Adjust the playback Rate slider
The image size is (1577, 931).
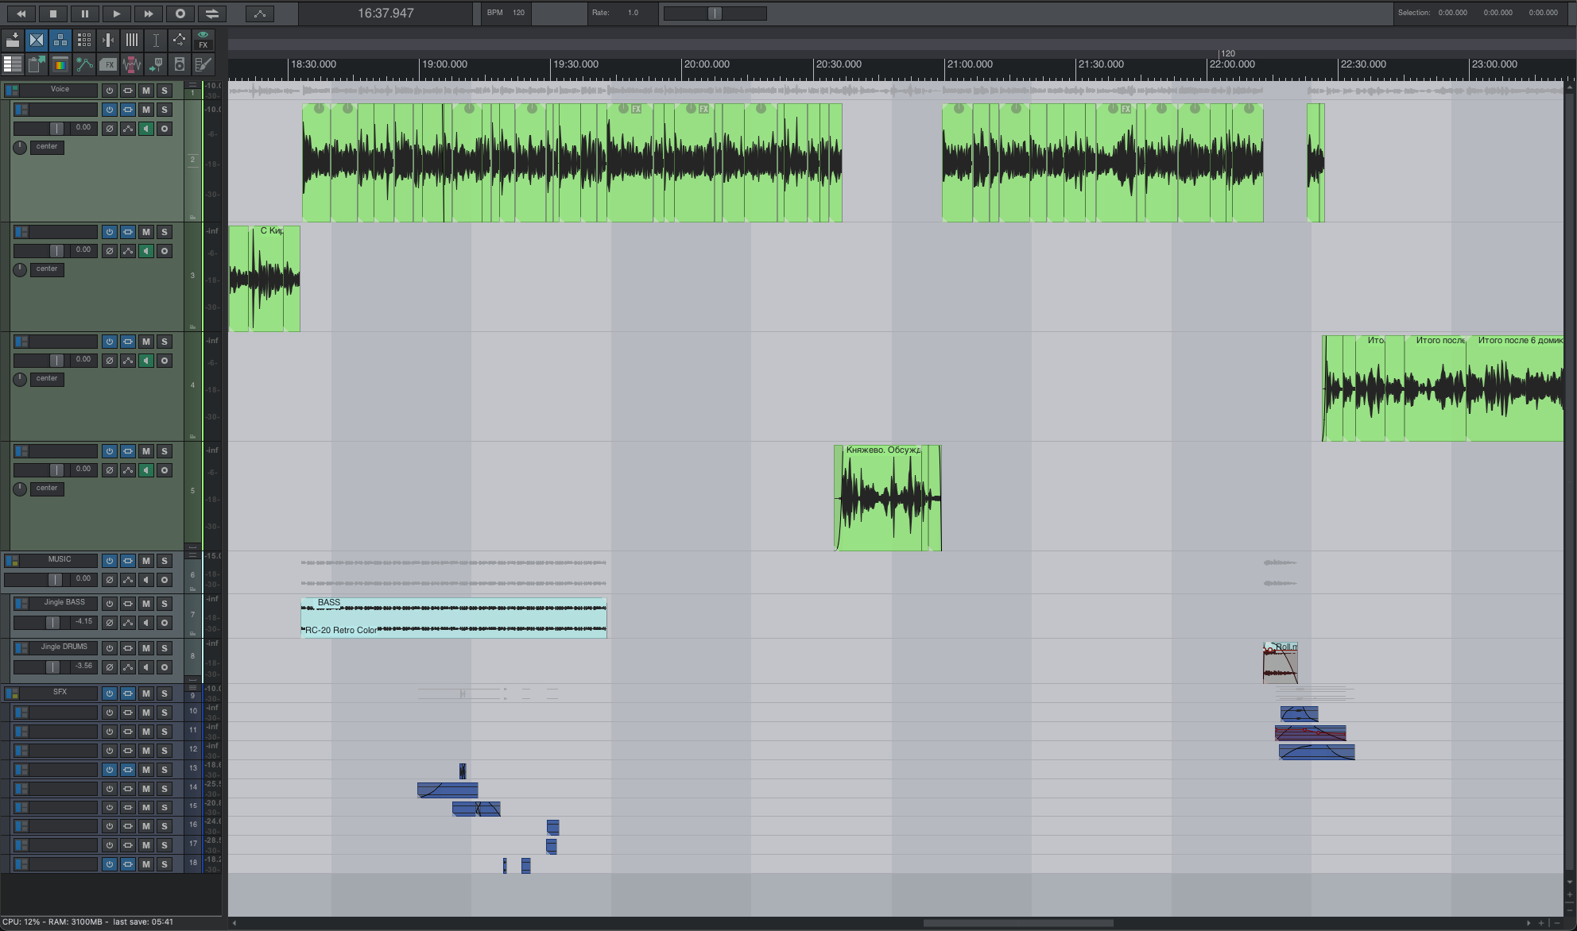(x=715, y=14)
